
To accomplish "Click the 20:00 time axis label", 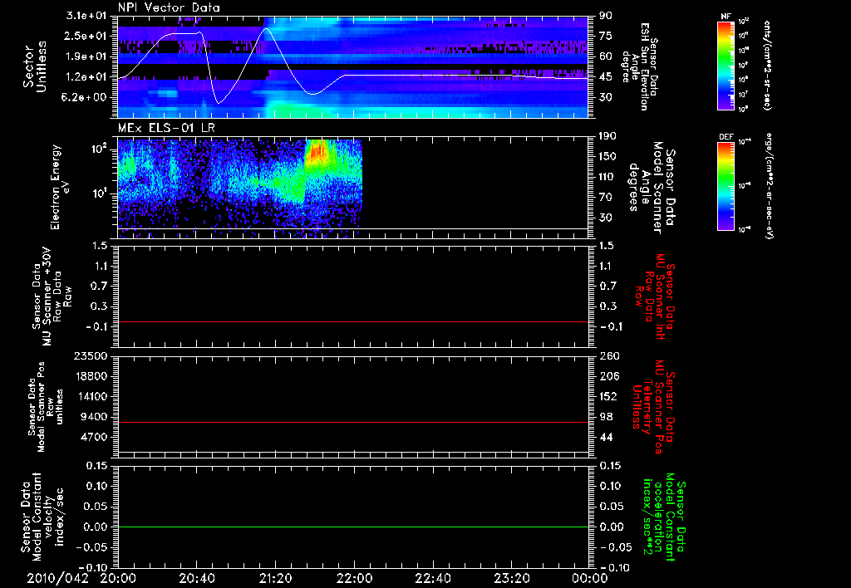I will pos(118,578).
